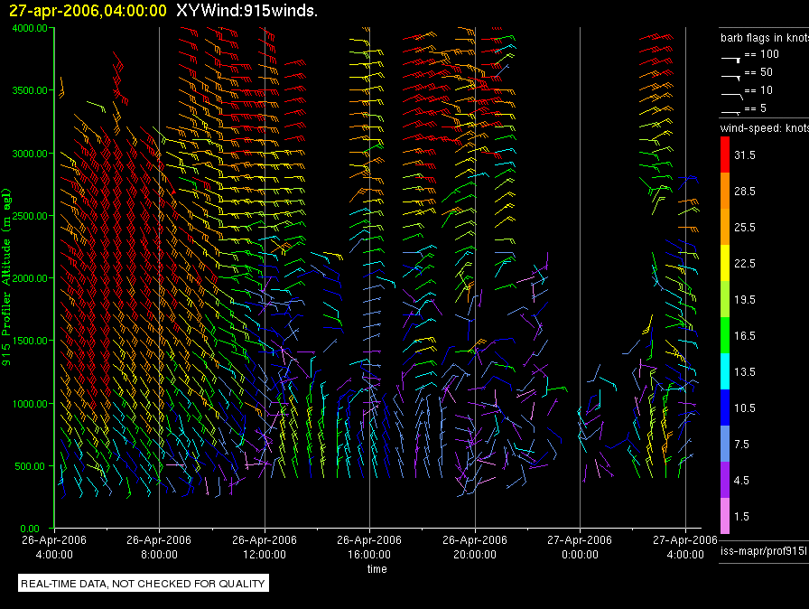Select the purple 4.5 knots color swatch

725,480
